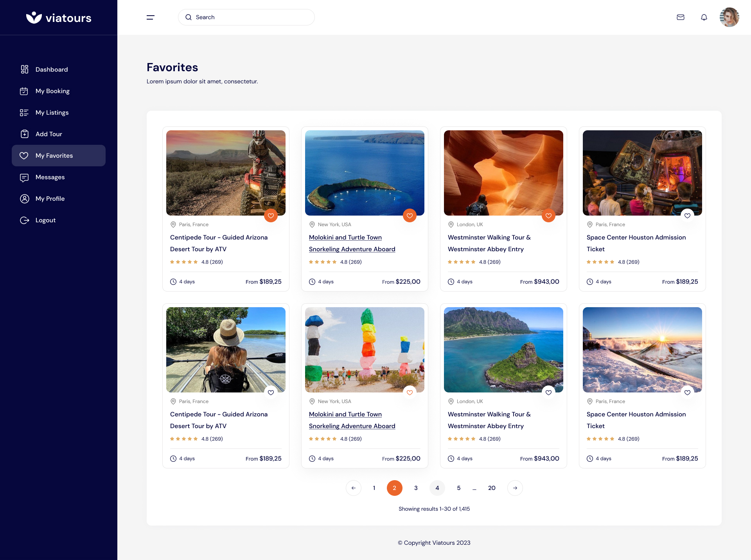Select the Add Tour icon in the sidebar
Viewport: 751px width, 560px height.
(24, 134)
